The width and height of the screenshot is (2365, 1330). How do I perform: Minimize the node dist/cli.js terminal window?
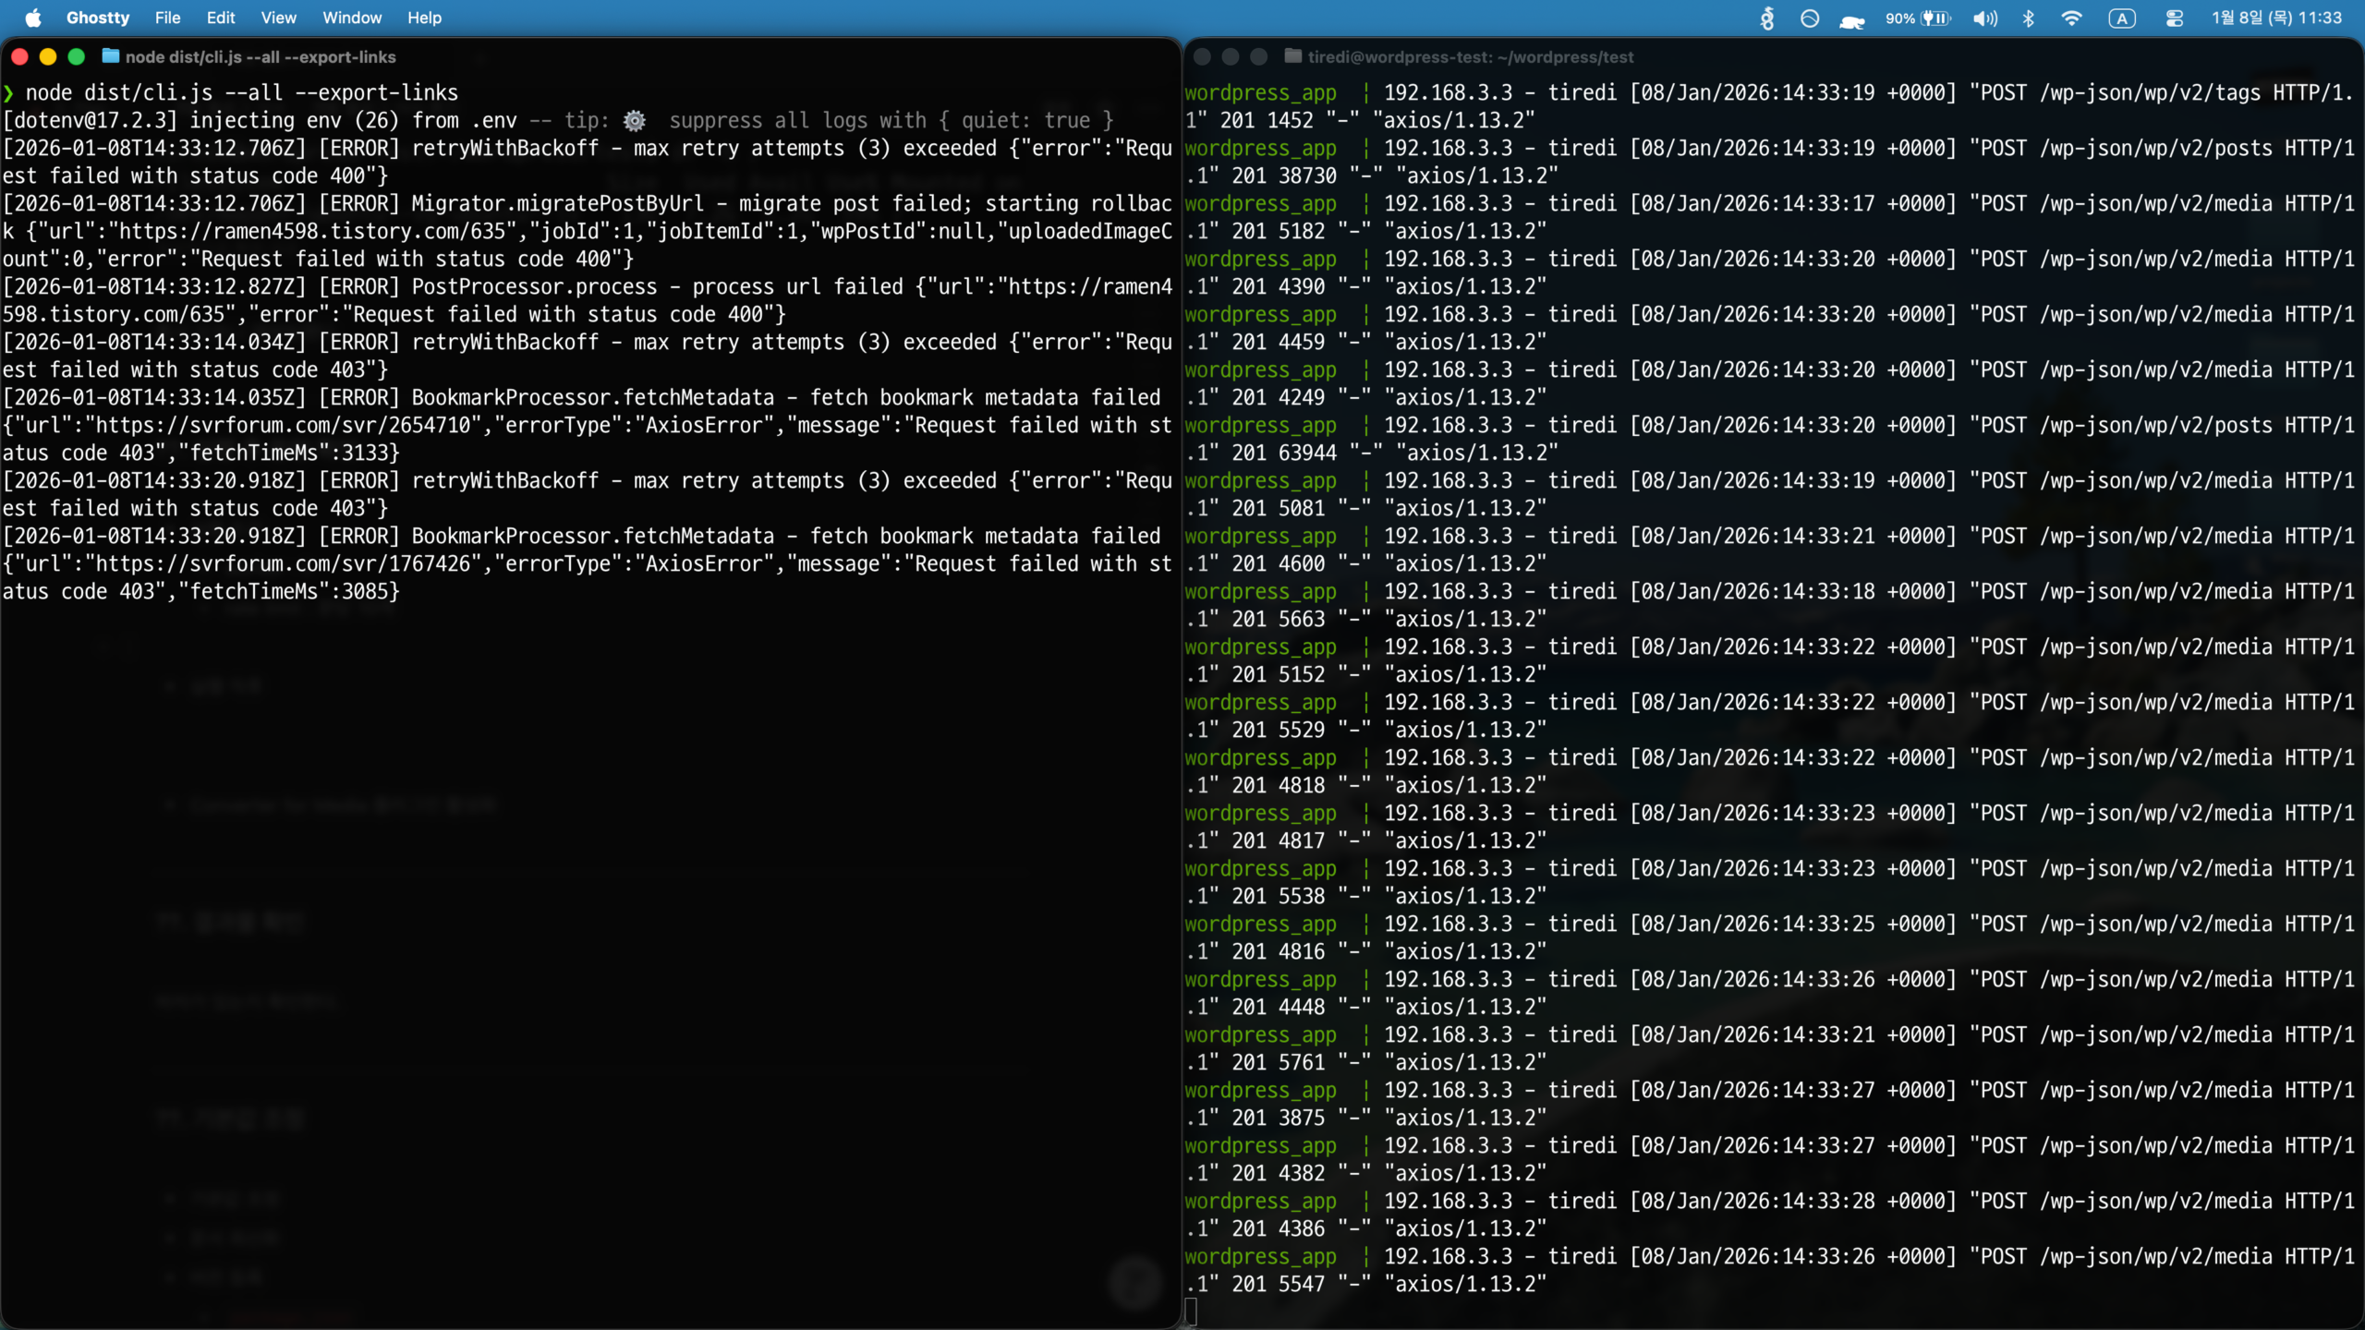point(48,56)
